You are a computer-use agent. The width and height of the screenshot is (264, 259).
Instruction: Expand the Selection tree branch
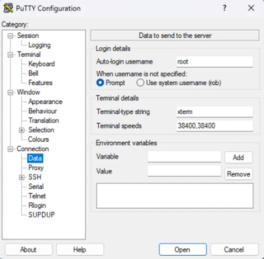coord(21,130)
